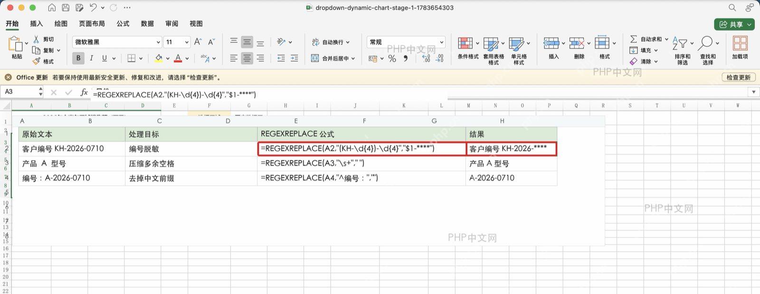Copy selection with the 复制 icon
Image resolution: width=760 pixels, height=294 pixels.
[36, 50]
